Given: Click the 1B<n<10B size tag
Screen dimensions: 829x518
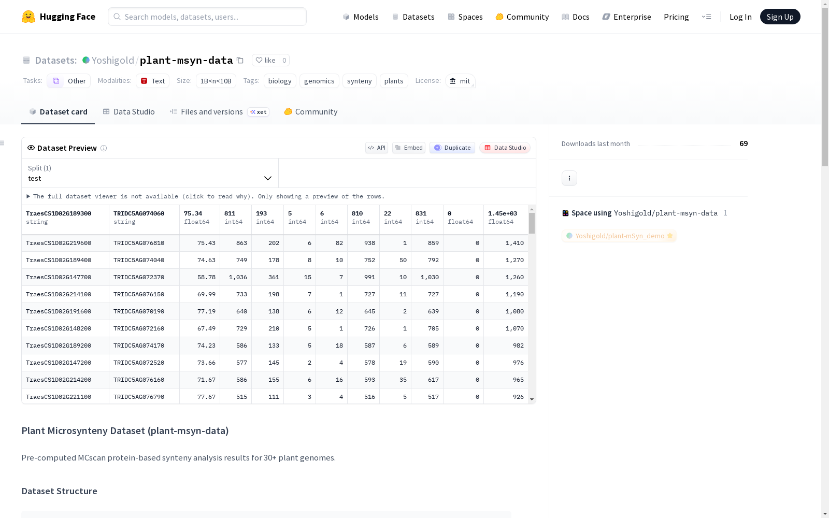Looking at the screenshot, I should (216, 81).
